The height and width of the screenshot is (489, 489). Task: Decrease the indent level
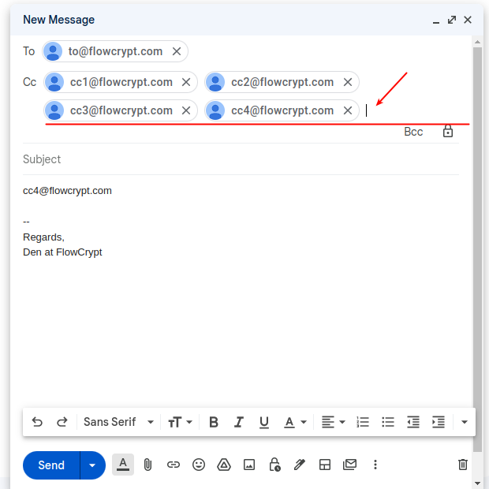413,422
